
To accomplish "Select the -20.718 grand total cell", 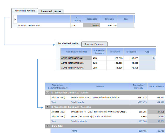I will pos(156,131).
